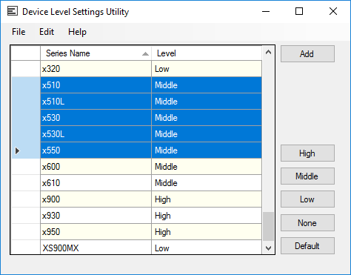Screen dimensions: 351x275
Task: Select the XS900MX series name cell
Action: (96, 248)
